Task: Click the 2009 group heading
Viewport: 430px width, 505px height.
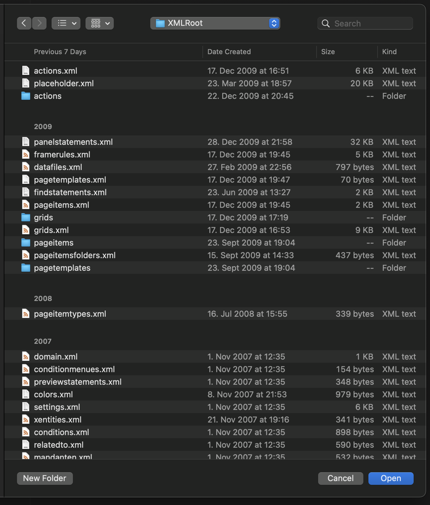Action: click(x=43, y=127)
